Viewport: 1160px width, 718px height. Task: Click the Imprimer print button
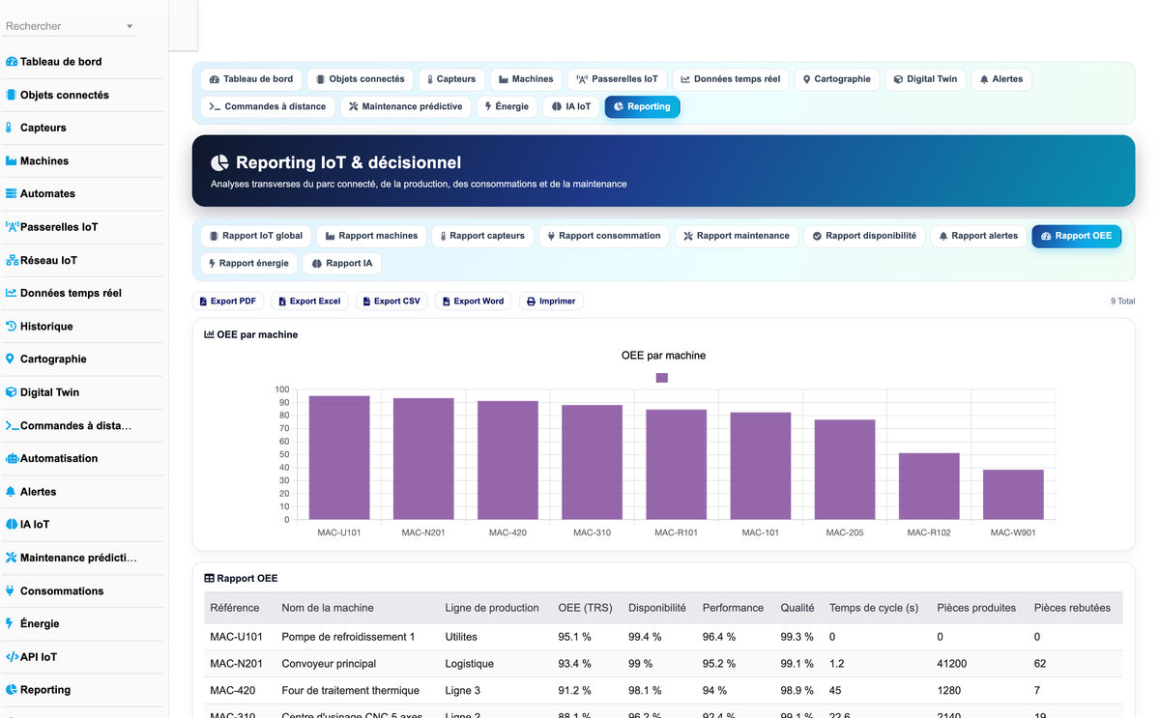pos(551,302)
